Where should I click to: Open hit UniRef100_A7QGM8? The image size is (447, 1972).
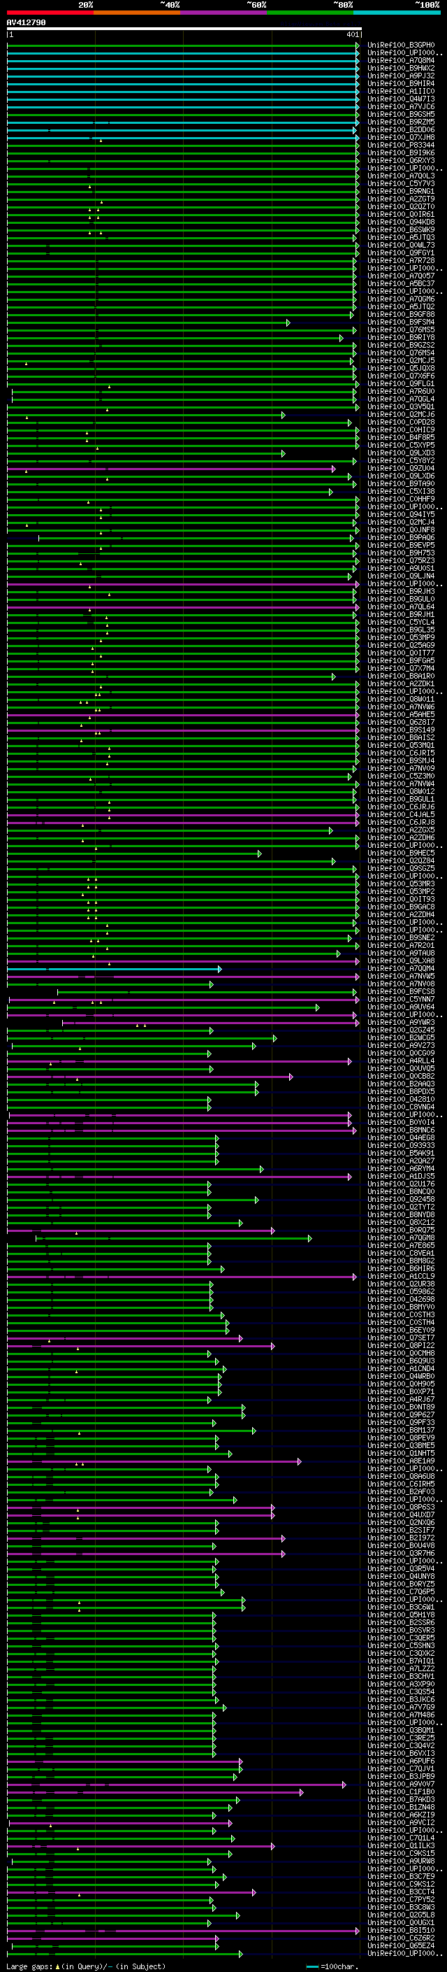click(x=401, y=1238)
